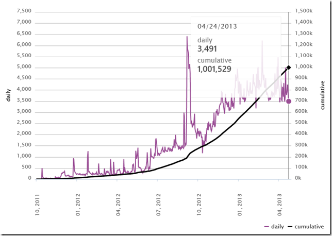Click the purple daily legend line swatch
This screenshot has height=236, width=332.
(x=267, y=227)
